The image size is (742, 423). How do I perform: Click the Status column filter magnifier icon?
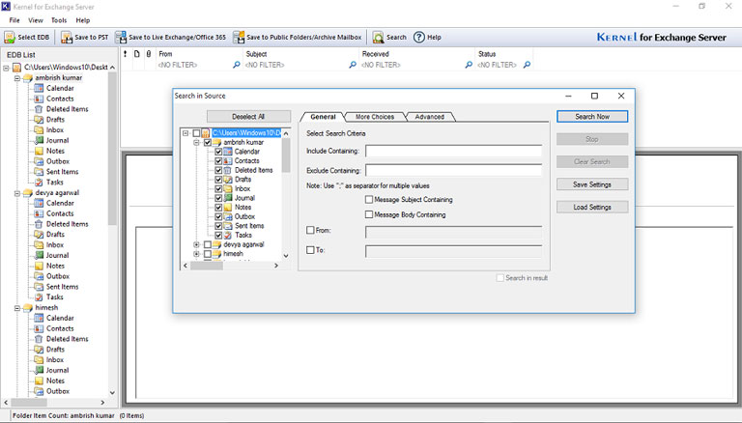point(527,65)
